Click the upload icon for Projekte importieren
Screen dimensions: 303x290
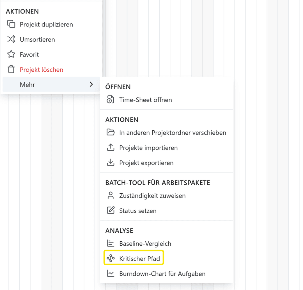pyautogui.click(x=111, y=148)
